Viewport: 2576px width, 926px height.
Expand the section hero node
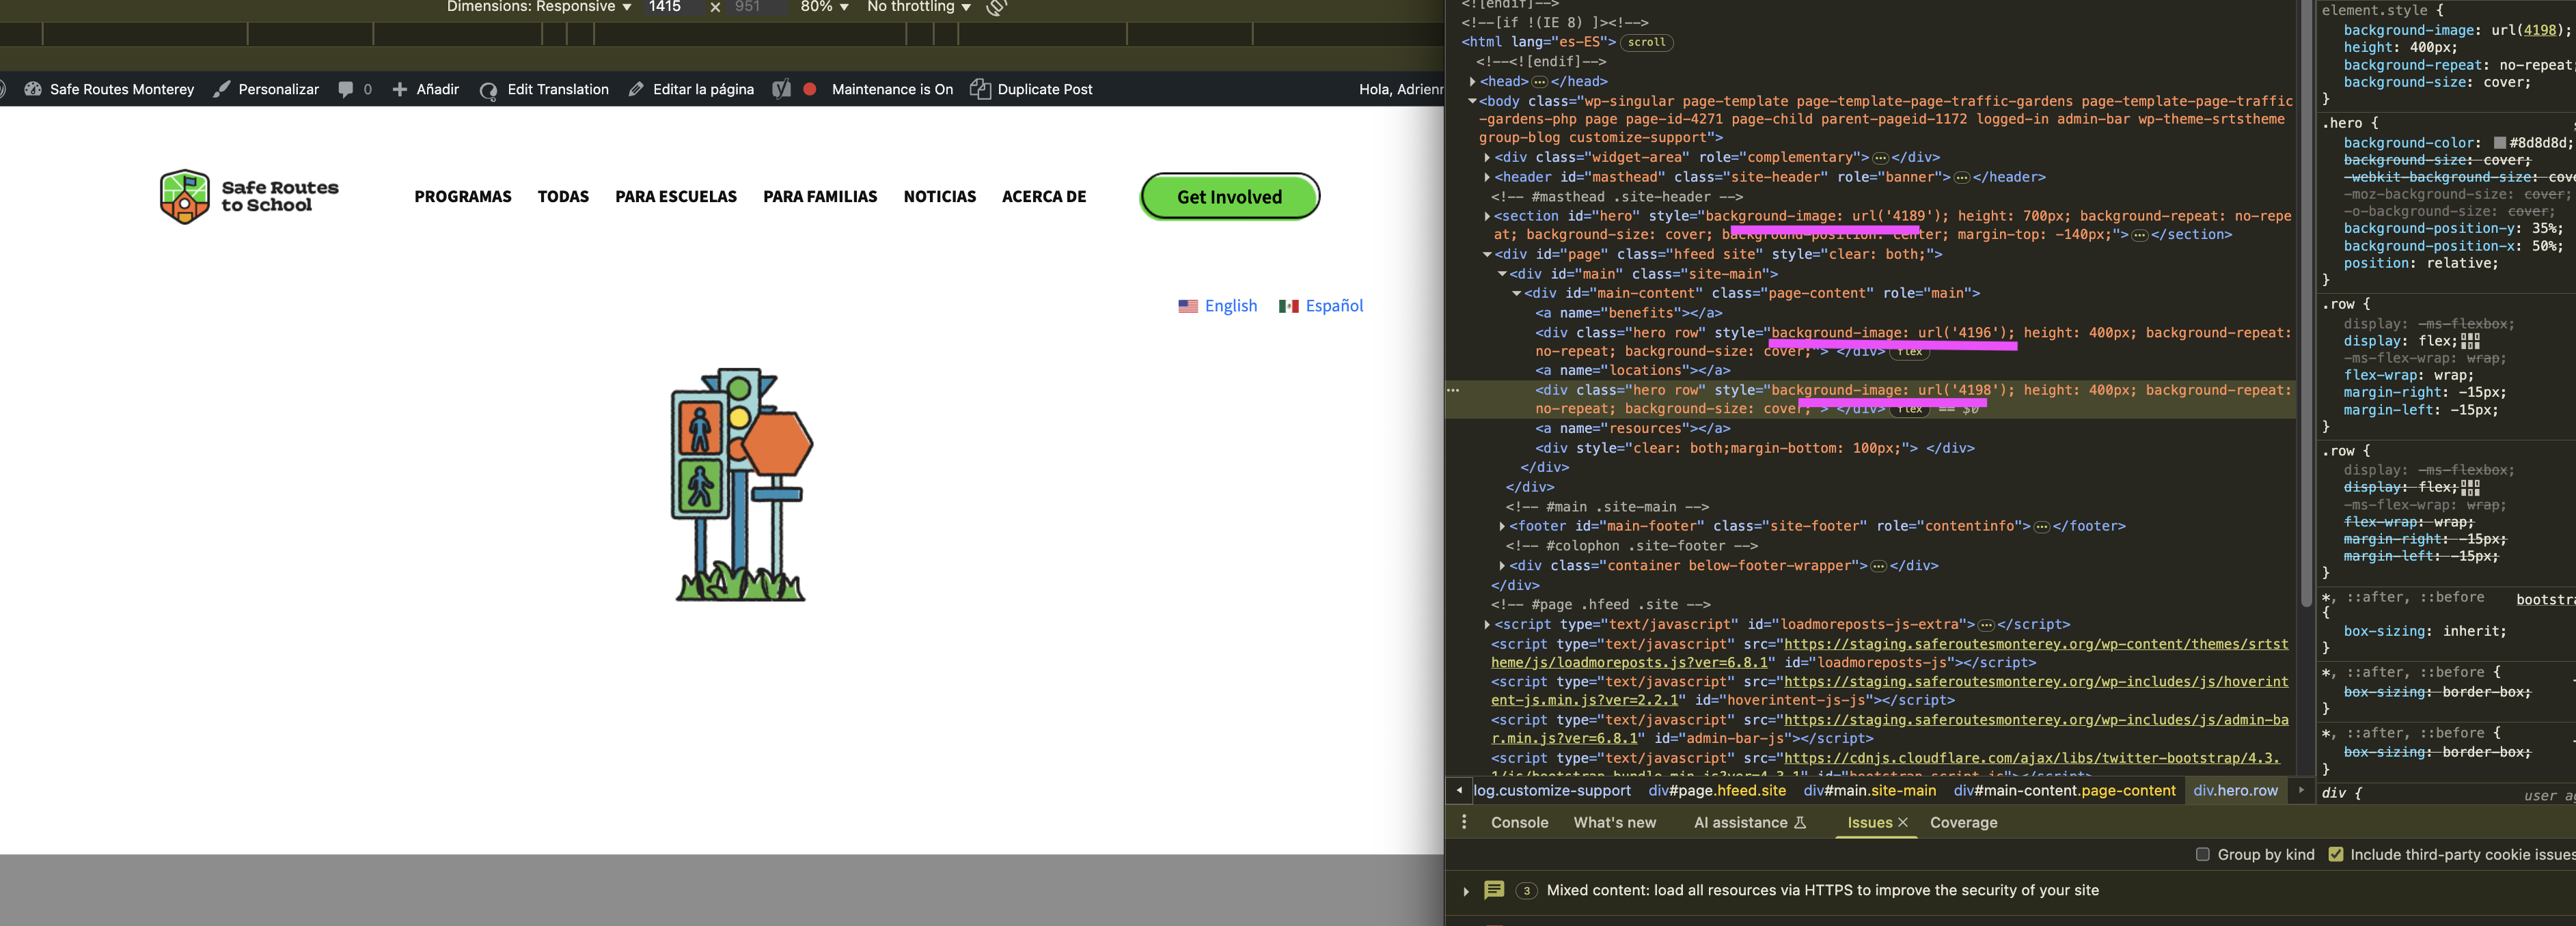point(1487,216)
